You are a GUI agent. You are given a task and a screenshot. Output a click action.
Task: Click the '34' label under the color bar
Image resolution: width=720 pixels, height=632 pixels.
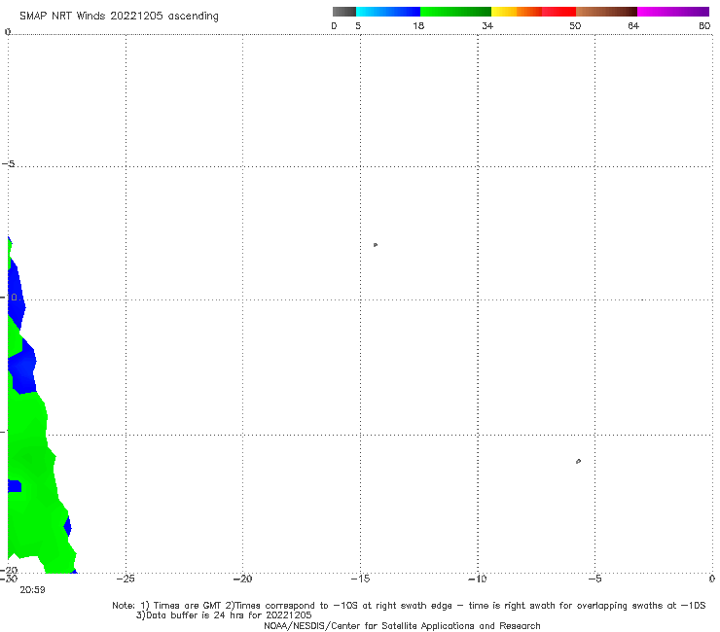click(487, 26)
